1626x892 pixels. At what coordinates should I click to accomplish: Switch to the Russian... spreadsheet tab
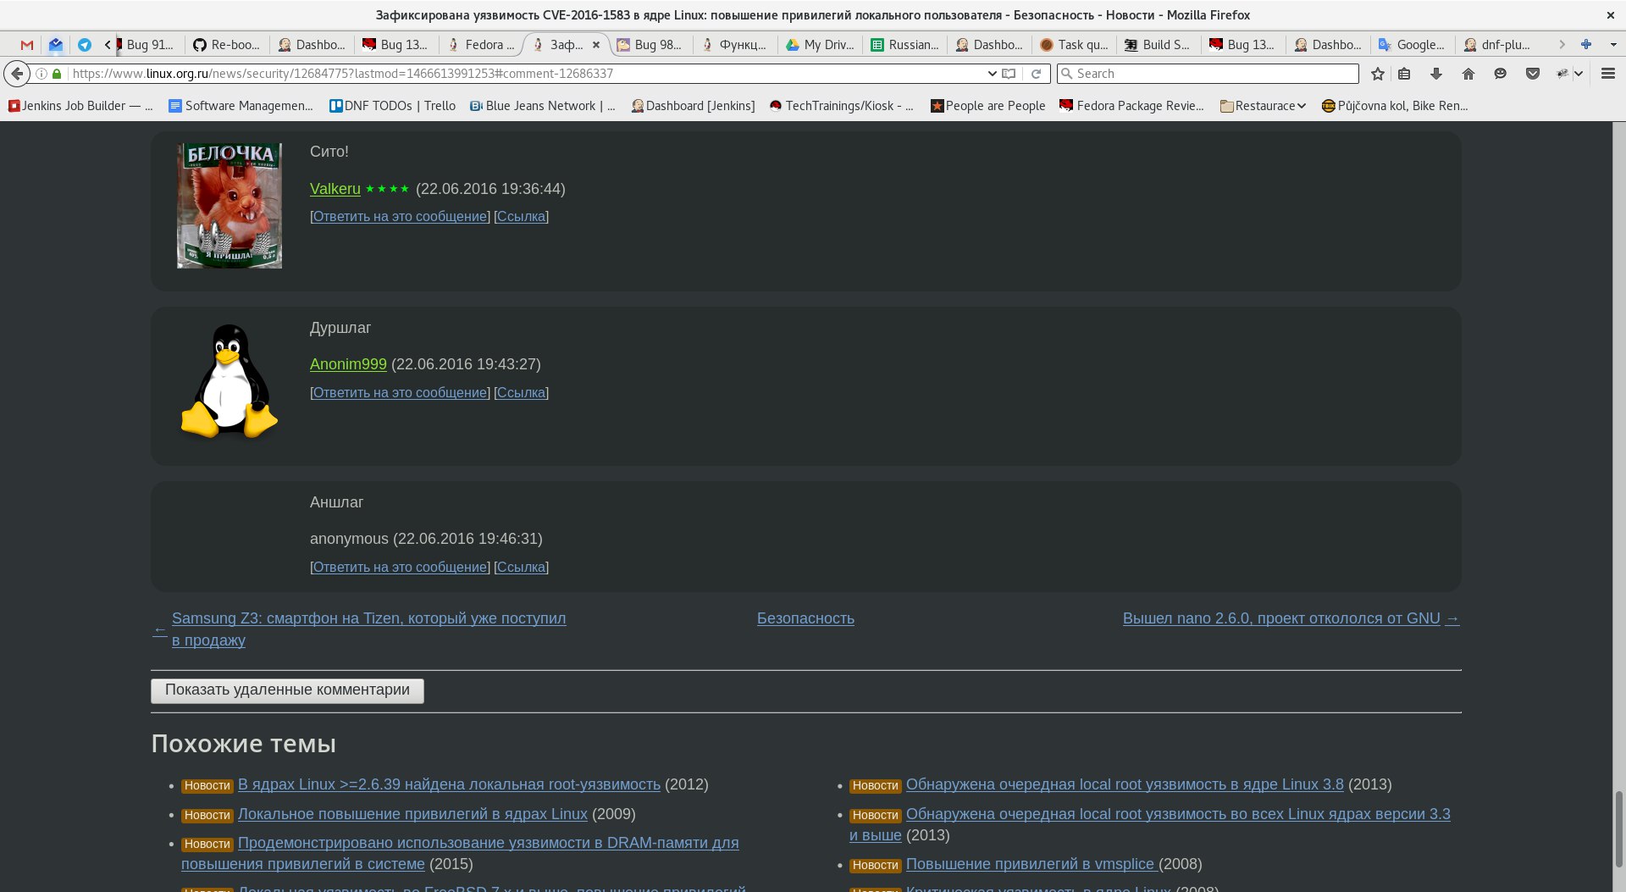click(x=904, y=45)
